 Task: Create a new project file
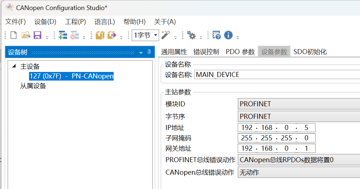tap(14, 35)
